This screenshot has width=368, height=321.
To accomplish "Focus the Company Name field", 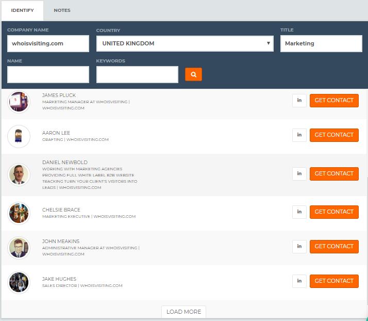I will [48, 43].
